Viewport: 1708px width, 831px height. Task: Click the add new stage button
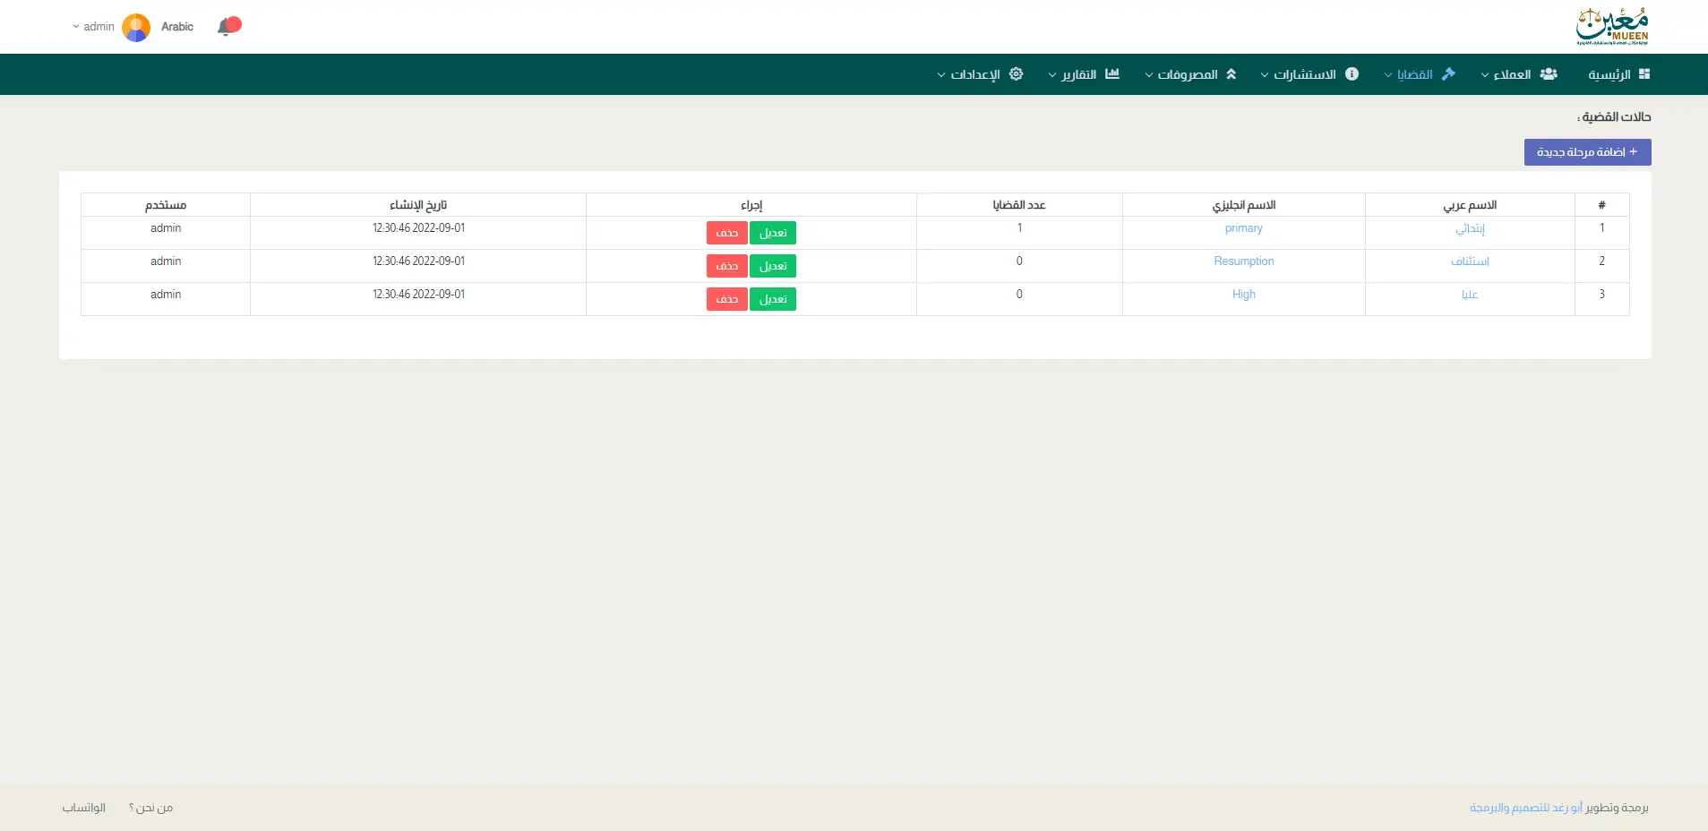coord(1587,152)
